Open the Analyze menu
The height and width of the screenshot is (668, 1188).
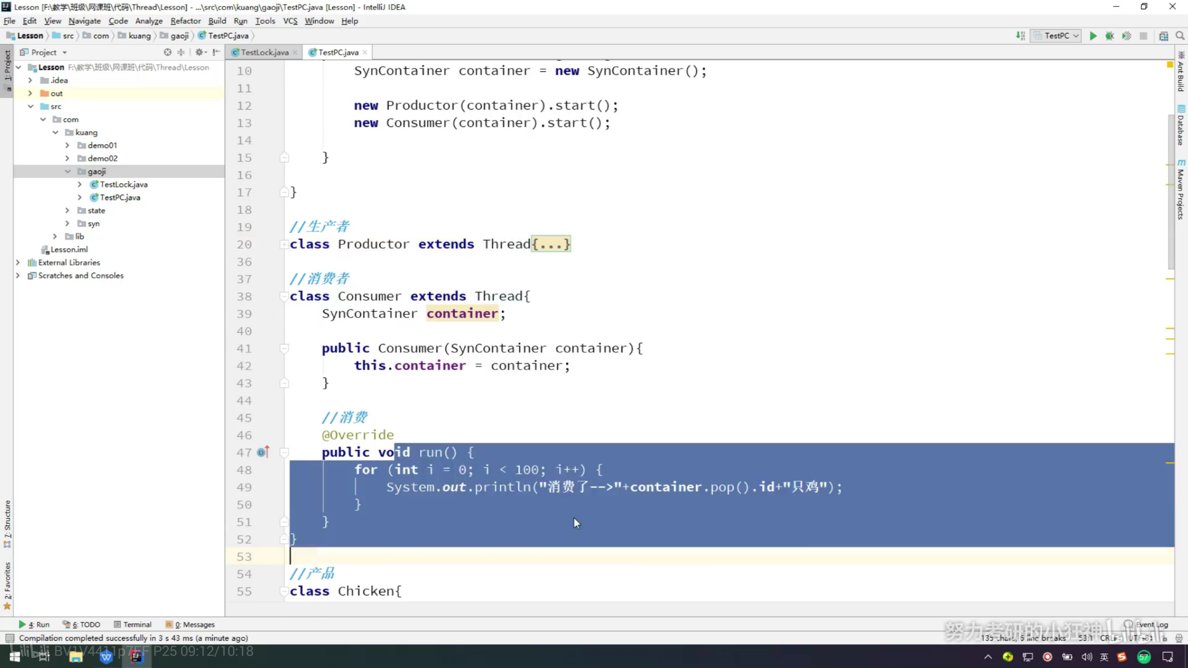tap(149, 21)
